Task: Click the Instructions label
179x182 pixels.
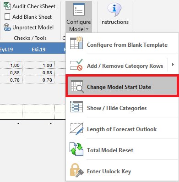Action: [x=114, y=22]
